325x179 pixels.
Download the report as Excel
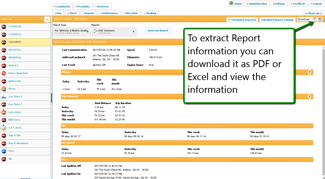pyautogui.click(x=320, y=19)
